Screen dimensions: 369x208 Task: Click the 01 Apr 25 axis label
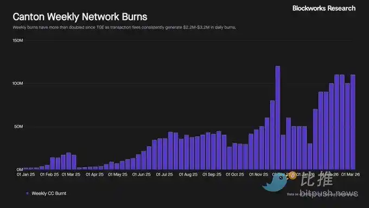point(94,174)
